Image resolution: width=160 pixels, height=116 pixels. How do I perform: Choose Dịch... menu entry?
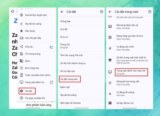point(37,61)
